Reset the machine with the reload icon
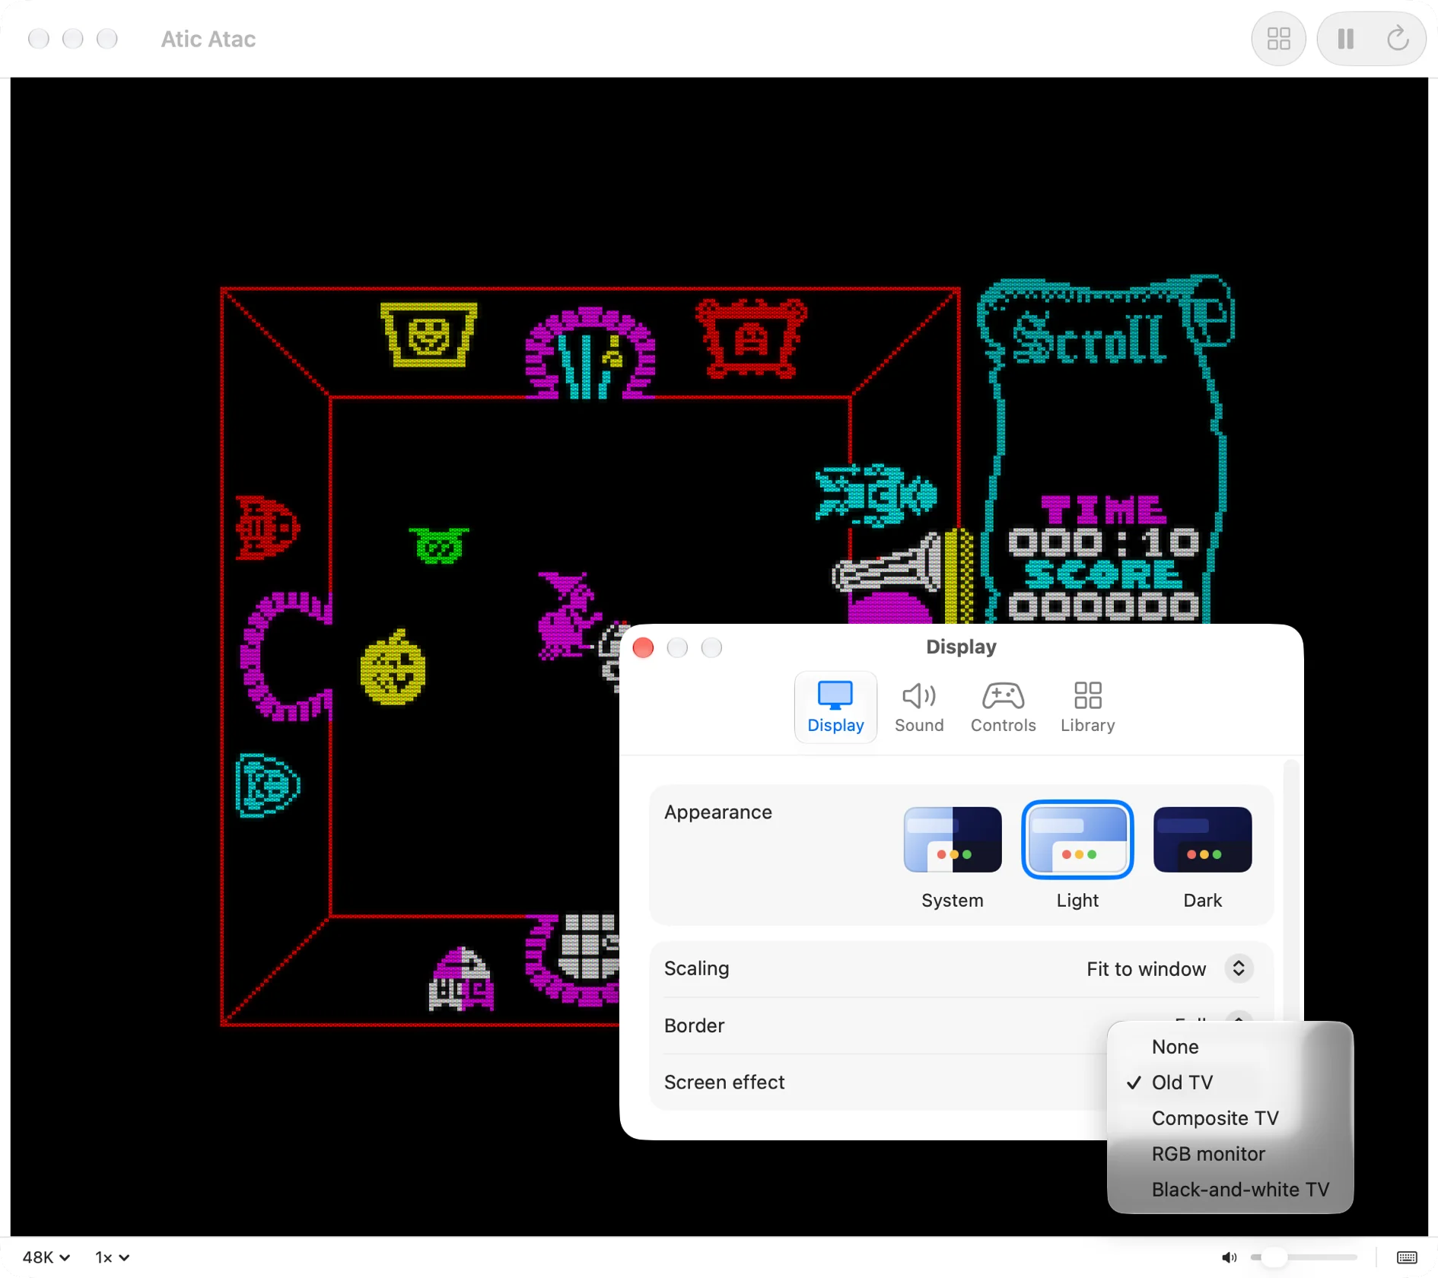The width and height of the screenshot is (1438, 1278). pyautogui.click(x=1398, y=39)
